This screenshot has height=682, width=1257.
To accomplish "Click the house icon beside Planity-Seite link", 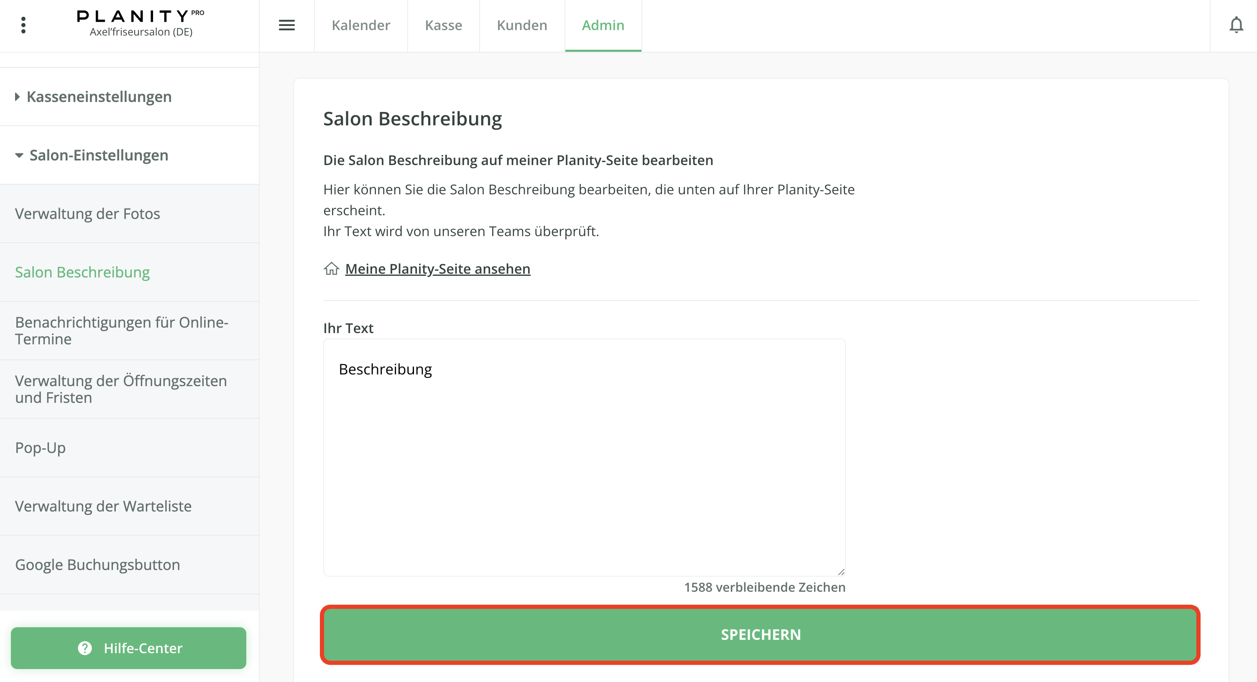I will pyautogui.click(x=331, y=269).
